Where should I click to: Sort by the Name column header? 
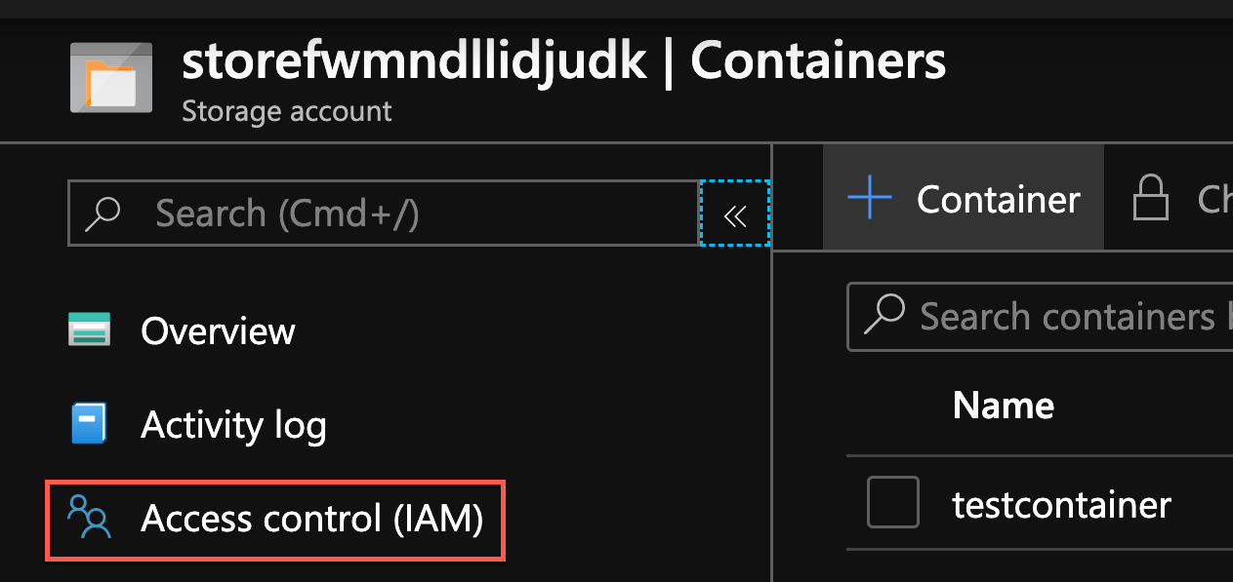pyautogui.click(x=1003, y=405)
